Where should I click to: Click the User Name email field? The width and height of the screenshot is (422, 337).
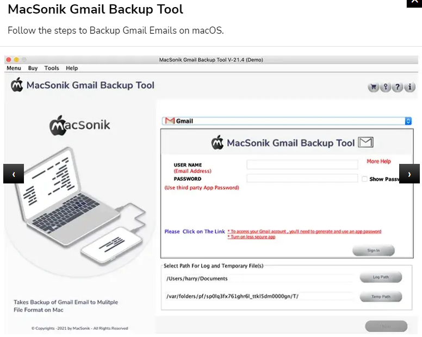[302, 164]
